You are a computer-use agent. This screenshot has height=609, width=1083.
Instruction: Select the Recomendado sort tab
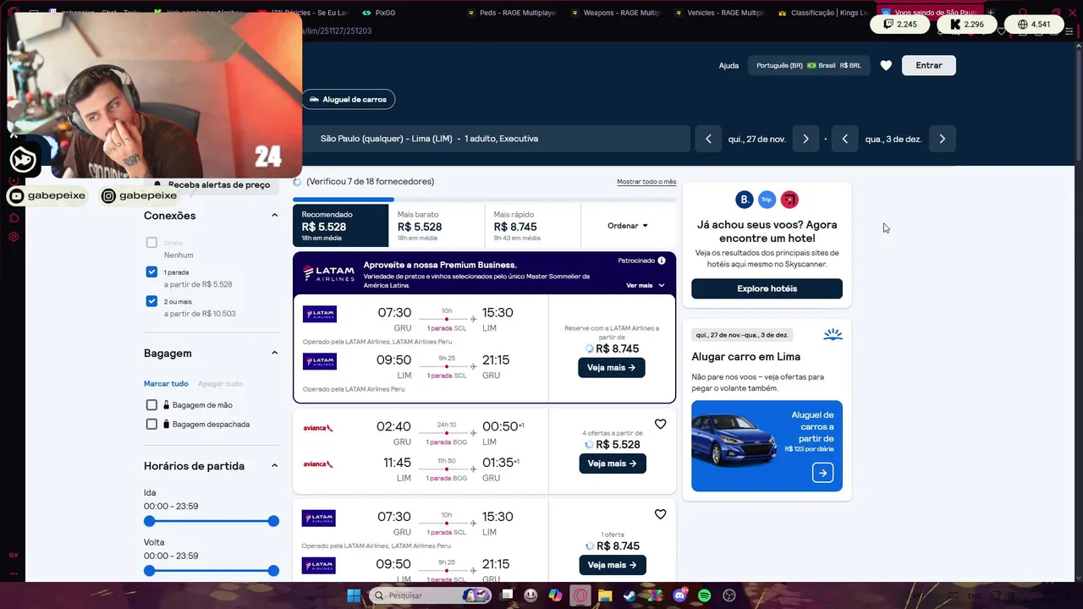pyautogui.click(x=340, y=226)
